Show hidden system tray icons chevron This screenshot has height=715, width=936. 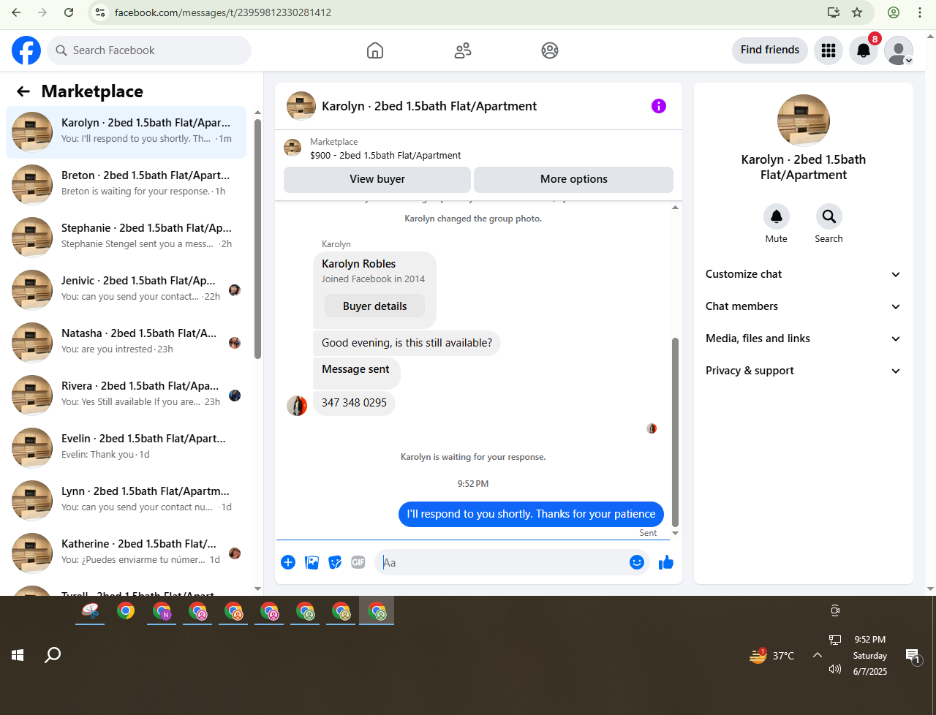pos(818,655)
